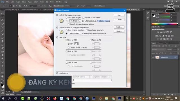Select the Pen tool
This screenshot has width=180, height=101.
(x=3, y=62)
